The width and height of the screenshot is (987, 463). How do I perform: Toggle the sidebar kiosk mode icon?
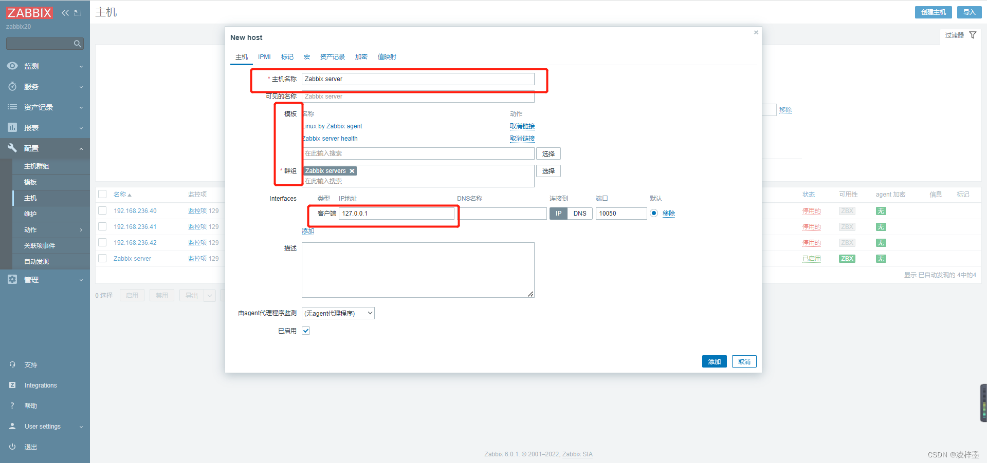pyautogui.click(x=78, y=13)
